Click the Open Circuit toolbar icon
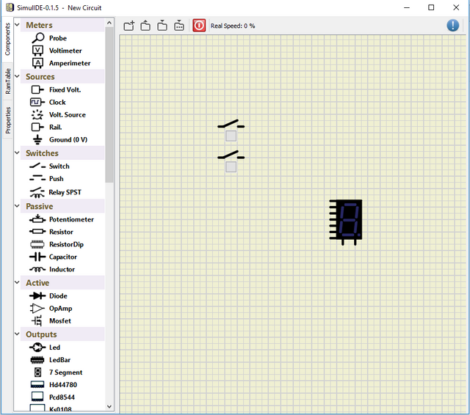 point(145,26)
